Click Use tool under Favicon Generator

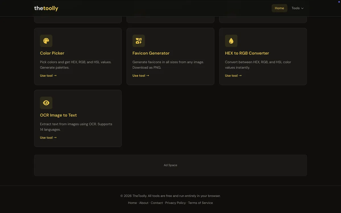(x=141, y=76)
